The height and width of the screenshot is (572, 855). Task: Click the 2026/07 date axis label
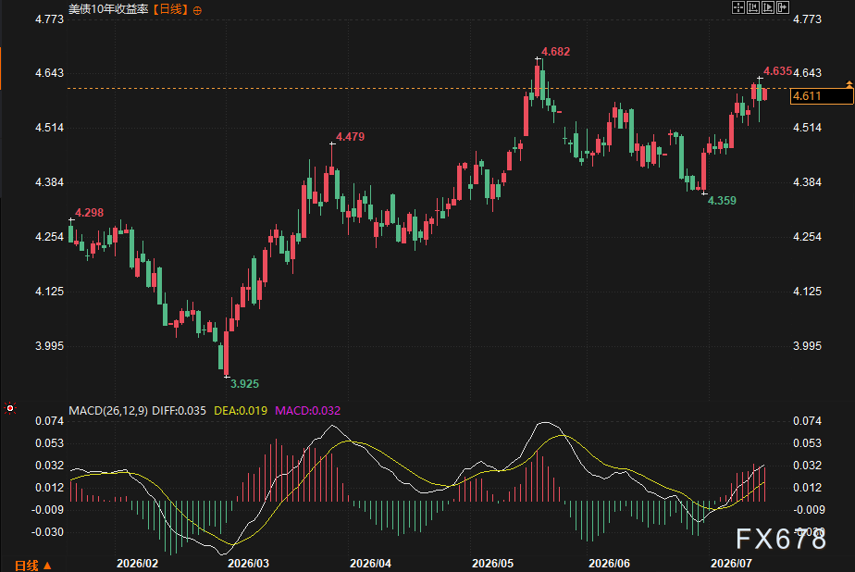point(731,564)
